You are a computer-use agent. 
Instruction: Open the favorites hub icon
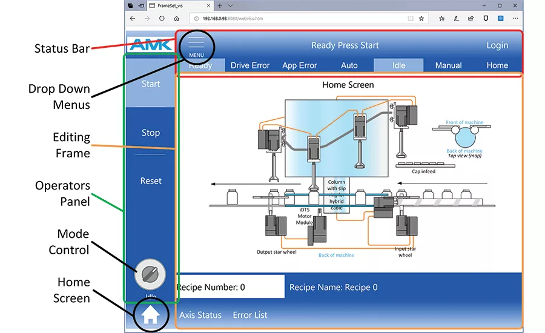441,18
